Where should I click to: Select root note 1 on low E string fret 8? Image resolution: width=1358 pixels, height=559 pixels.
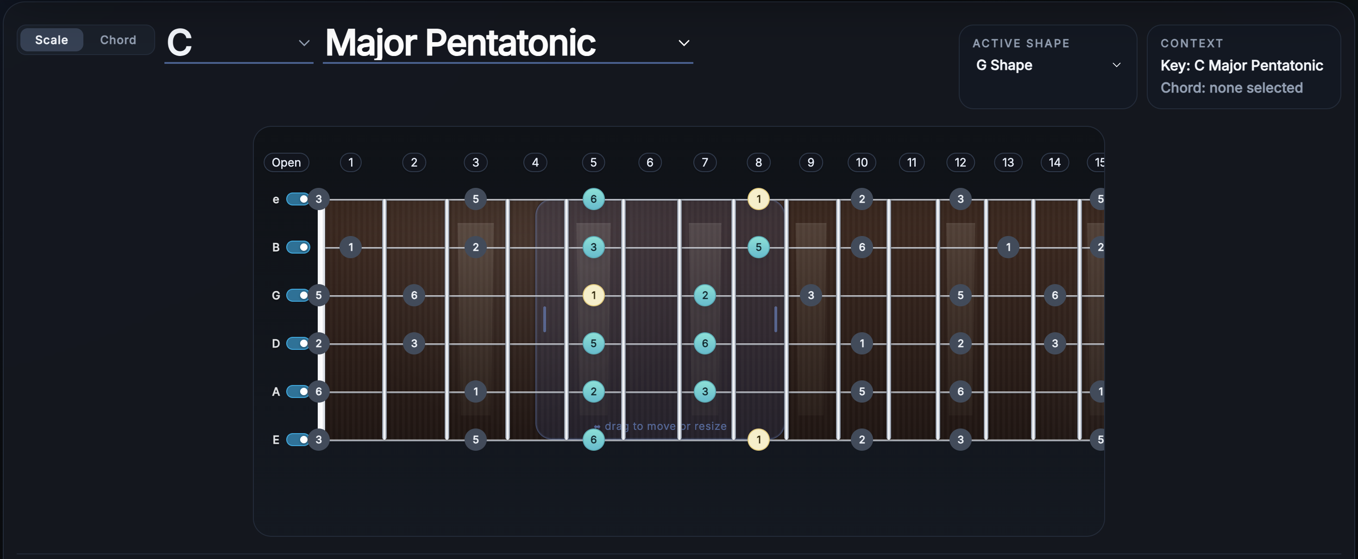click(759, 440)
